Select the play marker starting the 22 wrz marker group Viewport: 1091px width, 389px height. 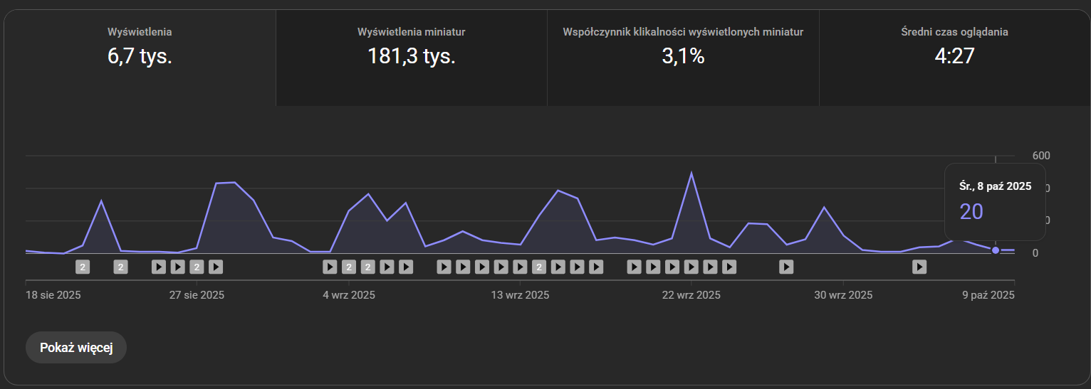tap(634, 267)
